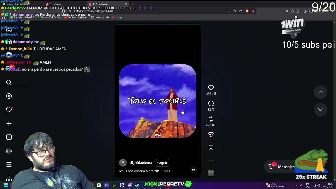Open Brave Shields lion icon

(x=247, y=11)
